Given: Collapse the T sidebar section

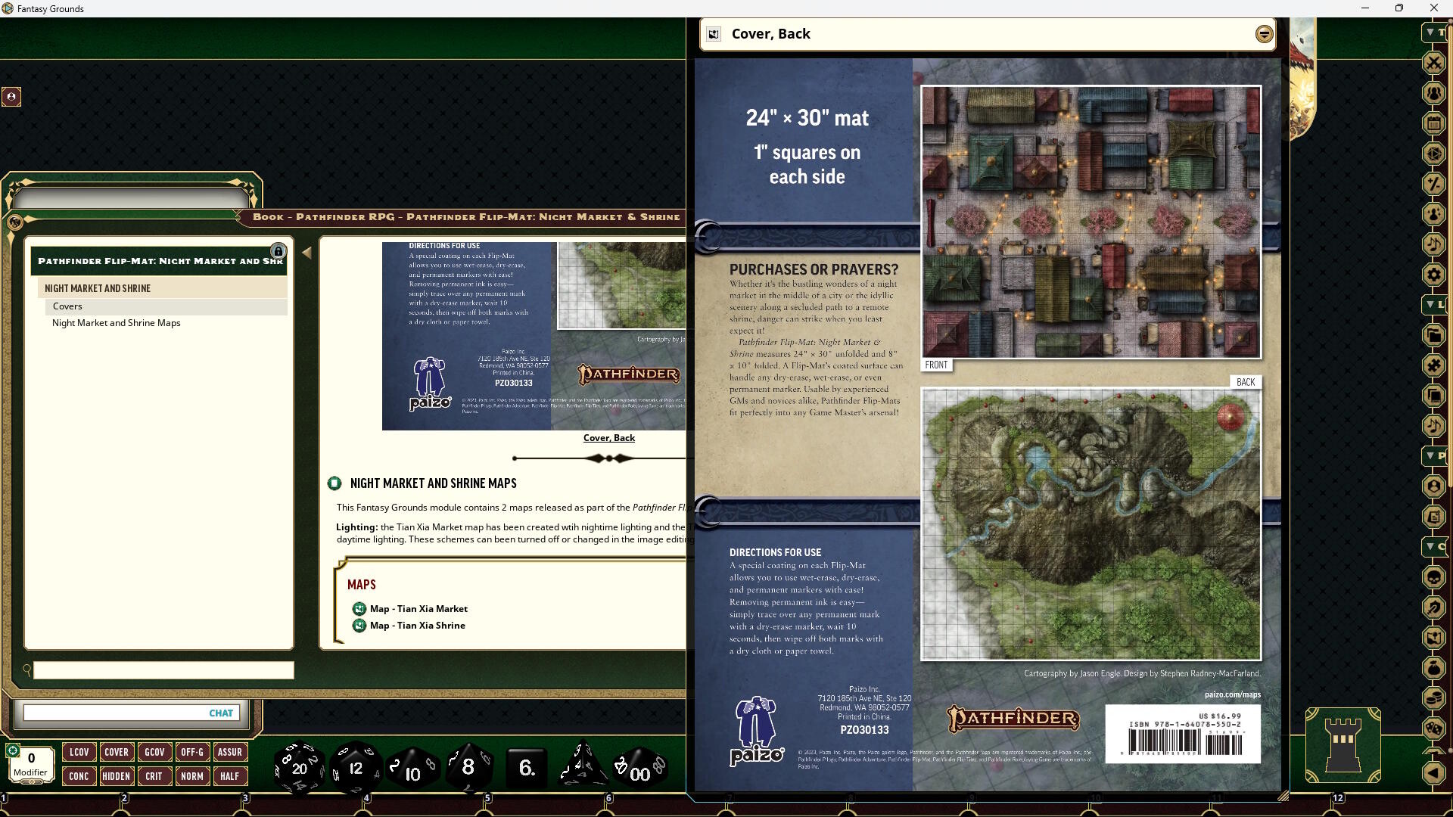Looking at the screenshot, I should (1434, 33).
